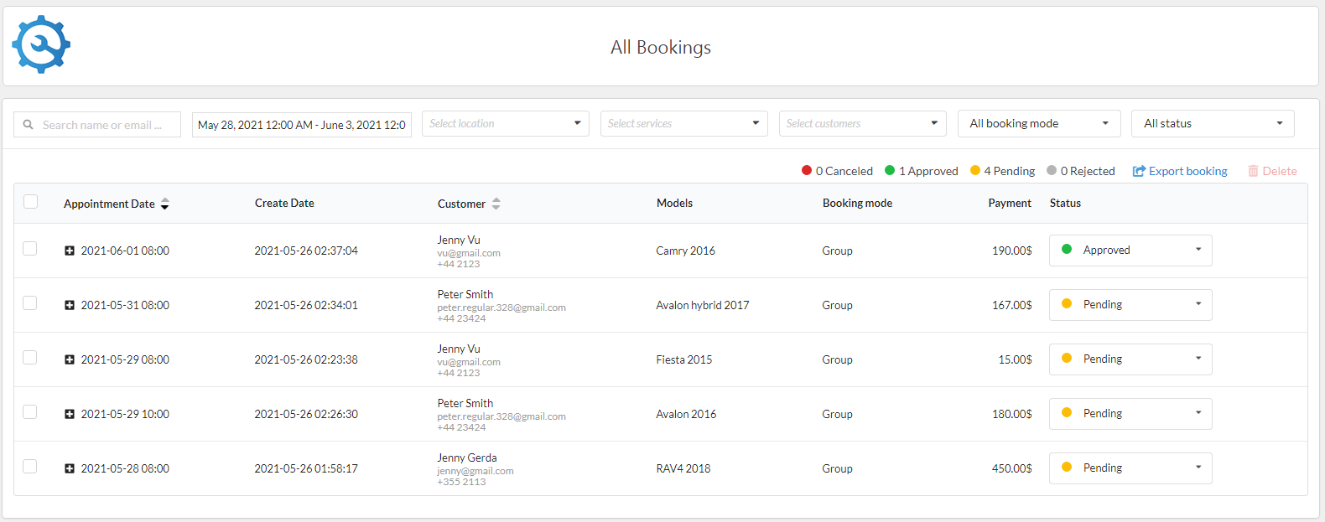Viewport: 1325px width, 522px height.
Task: Click the Delete trash icon
Action: pos(1253,171)
